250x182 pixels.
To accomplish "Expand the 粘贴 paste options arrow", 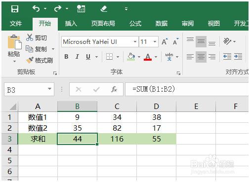I will (x=14, y=62).
